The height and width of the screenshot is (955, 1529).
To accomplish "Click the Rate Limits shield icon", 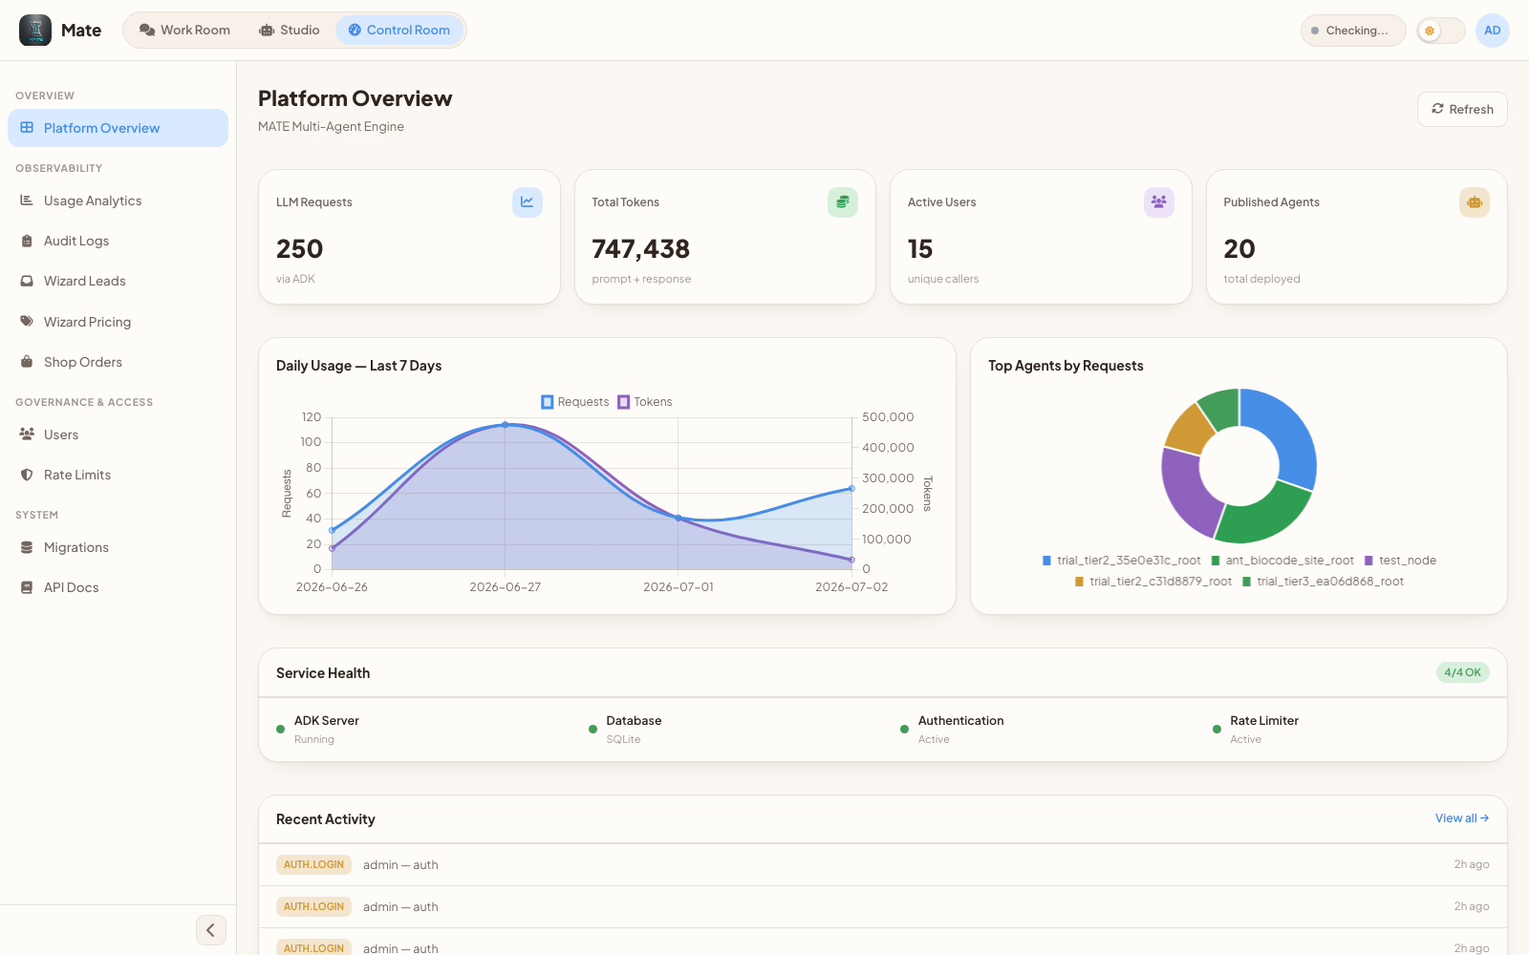I will [x=27, y=475].
